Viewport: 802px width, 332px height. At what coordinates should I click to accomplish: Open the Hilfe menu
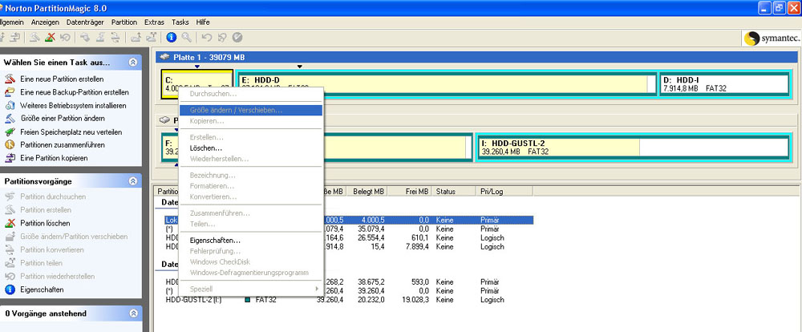point(203,22)
